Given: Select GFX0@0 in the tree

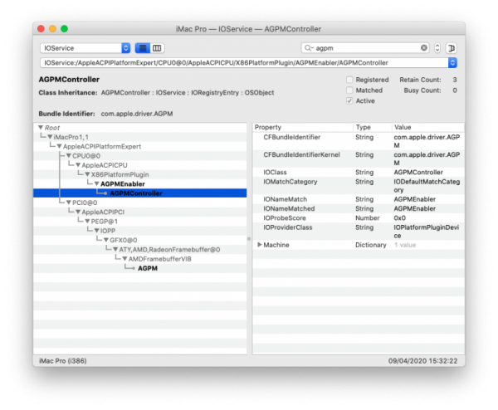Looking at the screenshot, I should tap(123, 240).
